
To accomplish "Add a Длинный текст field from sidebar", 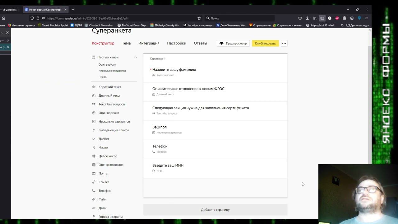I will click(109, 96).
